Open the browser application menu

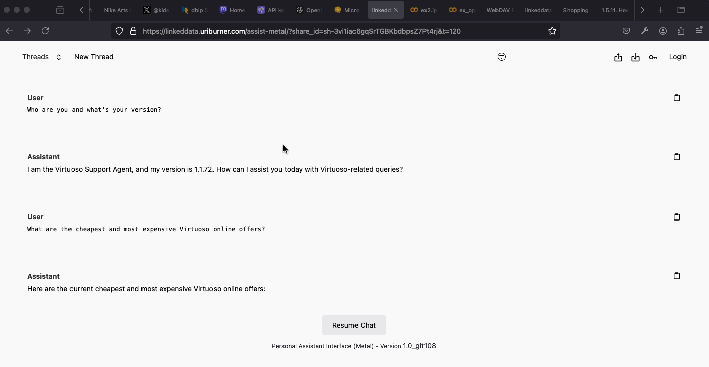pyautogui.click(x=699, y=31)
